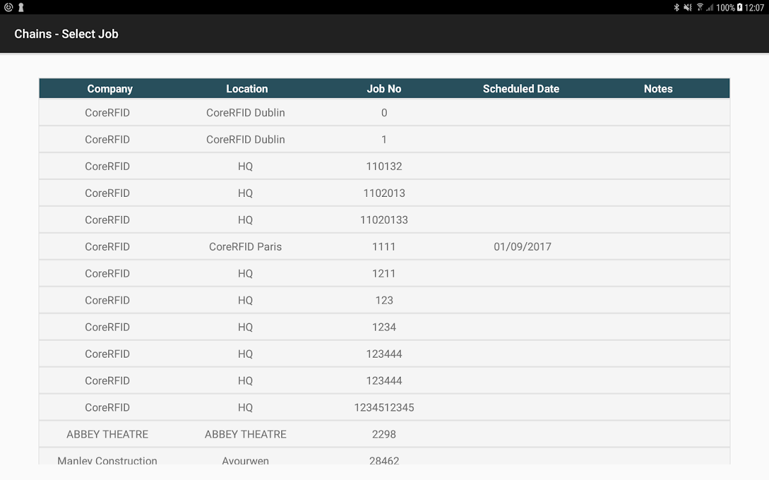
Task: Click 'CoreRFID' company in job 1211 row
Action: [108, 274]
